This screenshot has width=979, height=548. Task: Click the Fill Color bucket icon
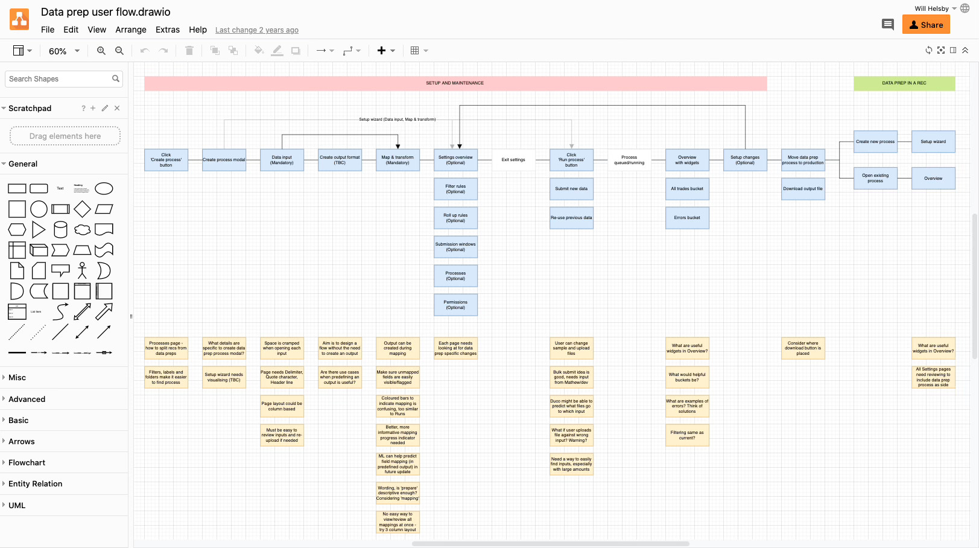259,51
